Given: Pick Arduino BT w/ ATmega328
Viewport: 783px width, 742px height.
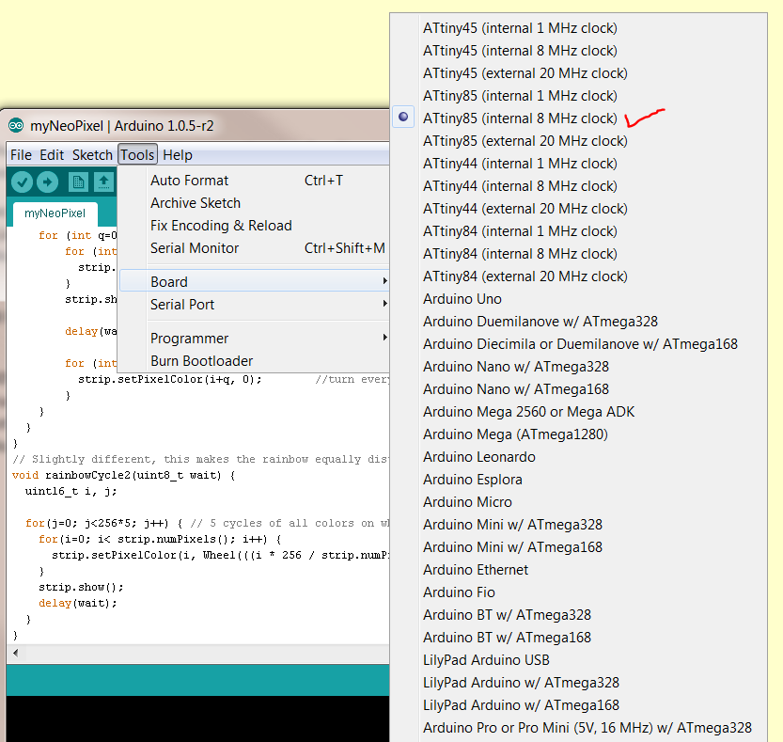Looking at the screenshot, I should pyautogui.click(x=507, y=615).
